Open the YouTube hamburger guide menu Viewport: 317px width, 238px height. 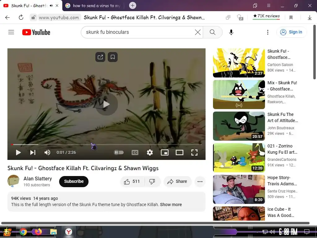click(x=11, y=32)
